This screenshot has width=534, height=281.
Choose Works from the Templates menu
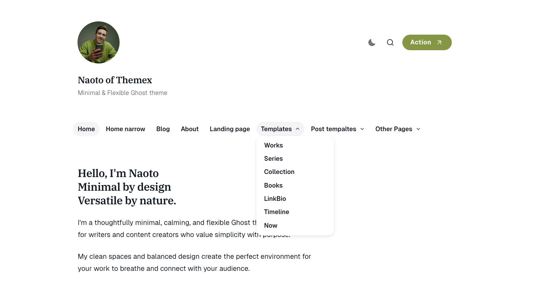coord(273,145)
